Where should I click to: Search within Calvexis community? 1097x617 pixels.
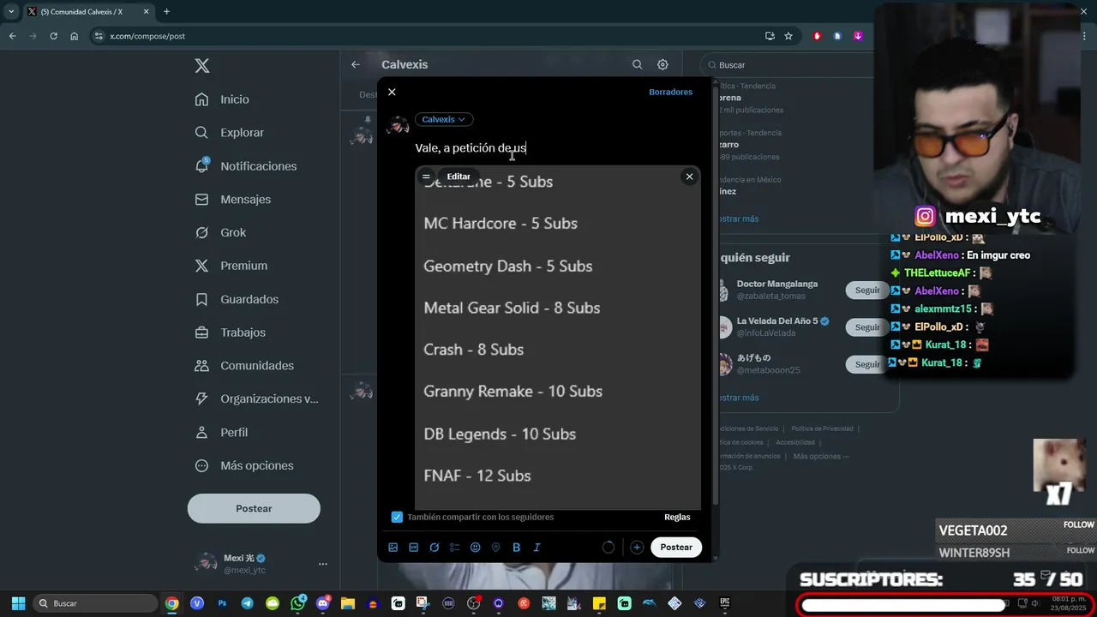click(x=637, y=64)
